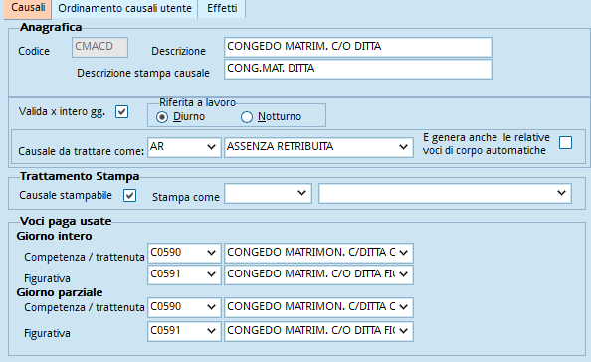Click the Riferita a lavoro label
The width and height of the screenshot is (591, 362).
[x=197, y=102]
